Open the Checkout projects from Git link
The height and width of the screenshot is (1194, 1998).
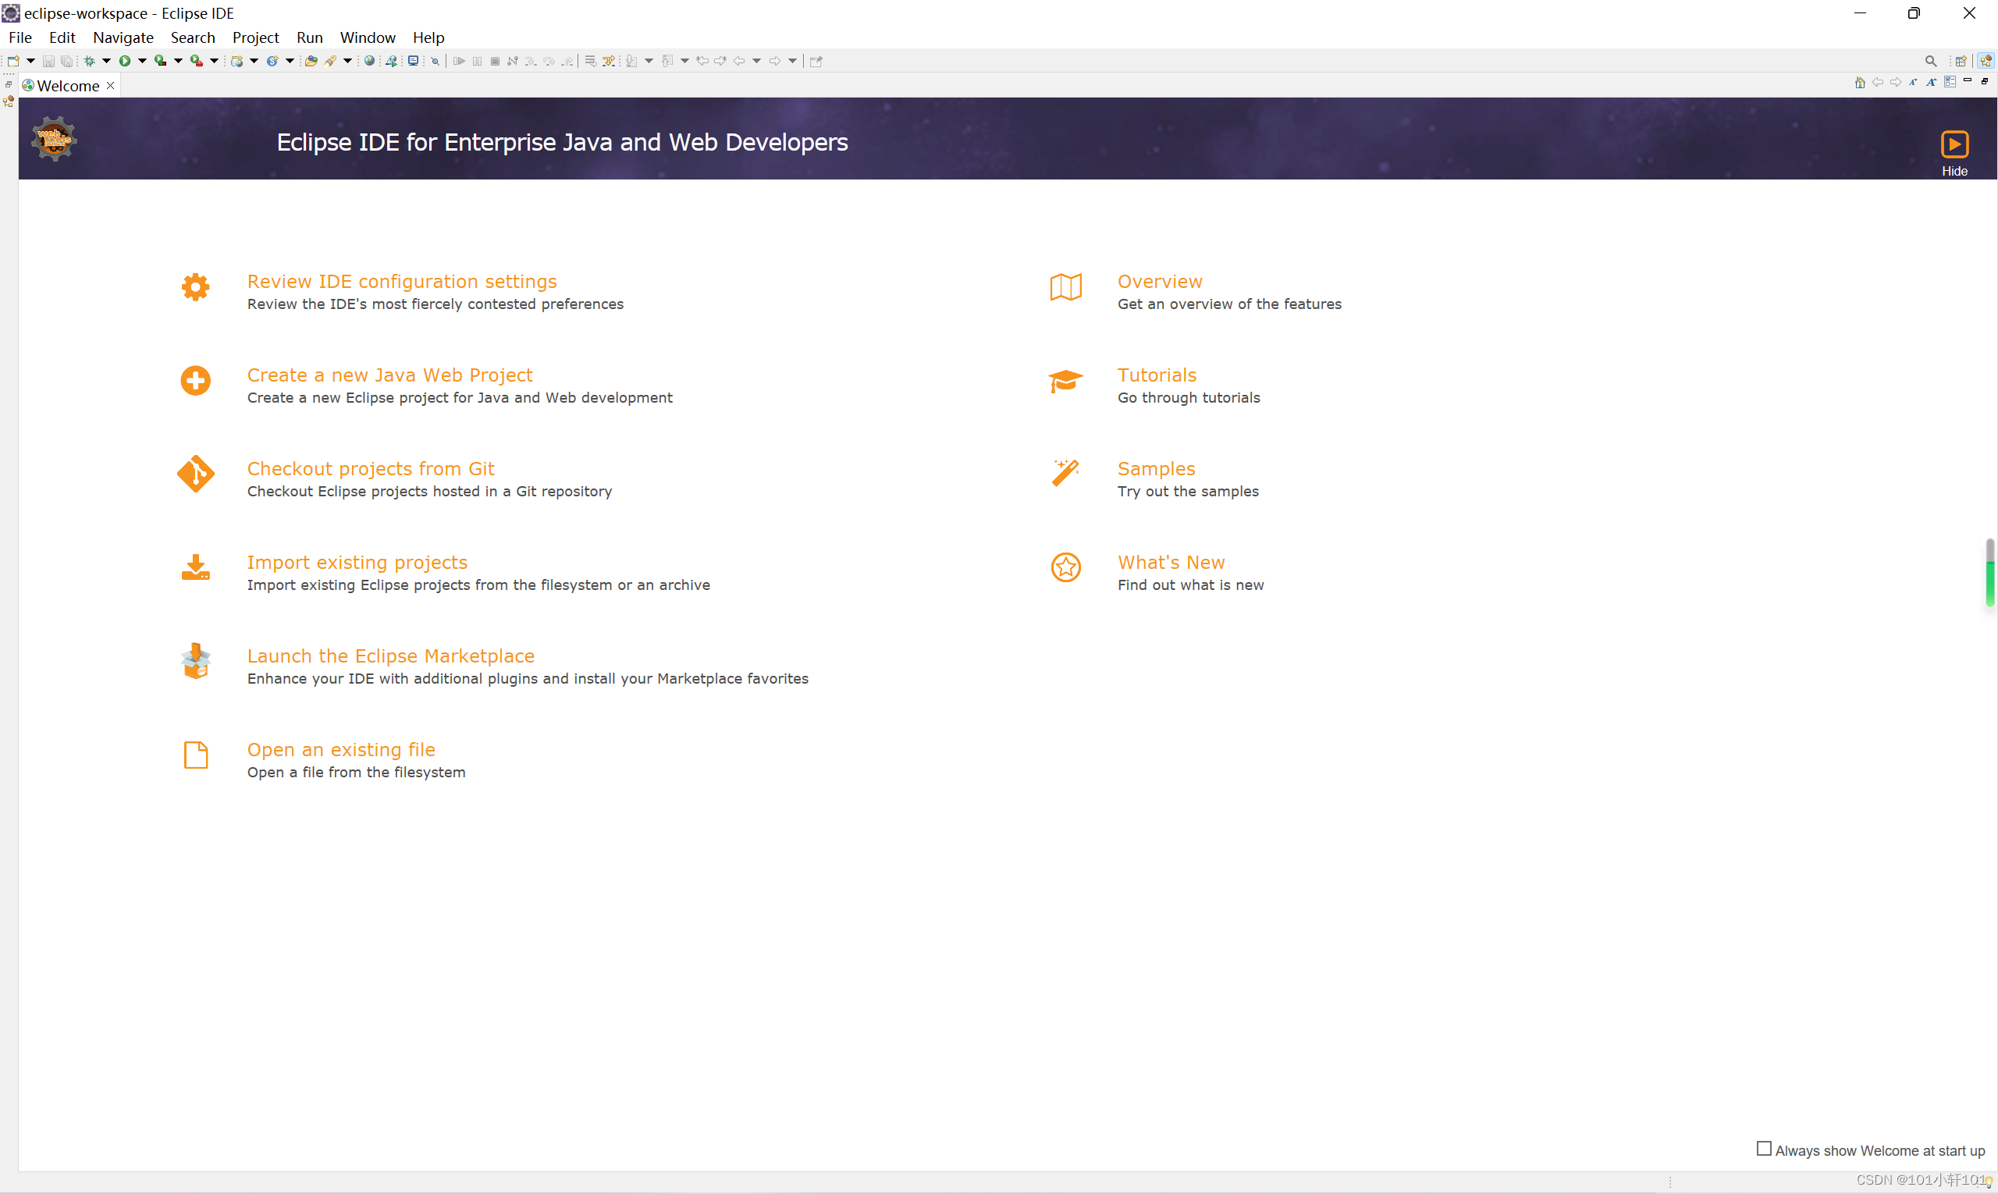pyautogui.click(x=370, y=468)
